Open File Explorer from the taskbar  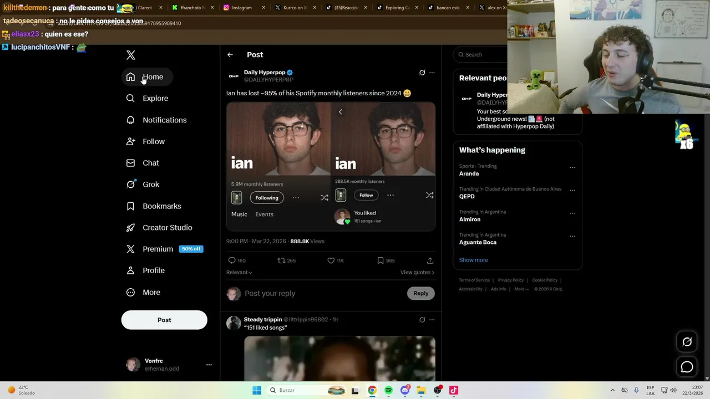421,390
